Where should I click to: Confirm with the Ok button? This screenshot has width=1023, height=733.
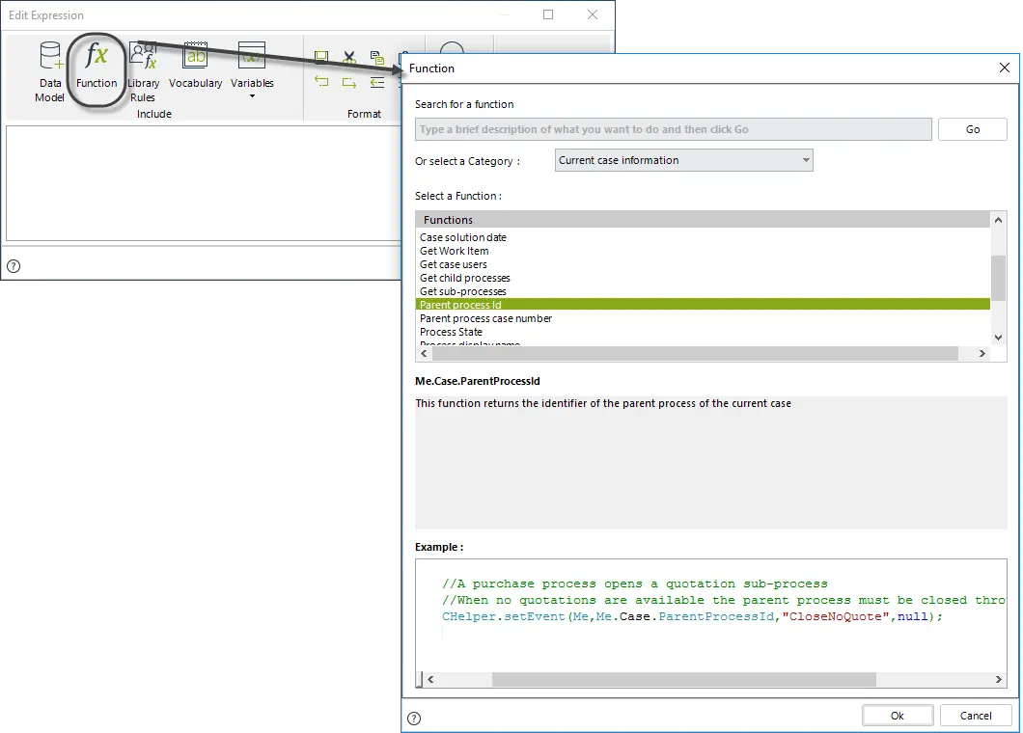[x=898, y=716]
